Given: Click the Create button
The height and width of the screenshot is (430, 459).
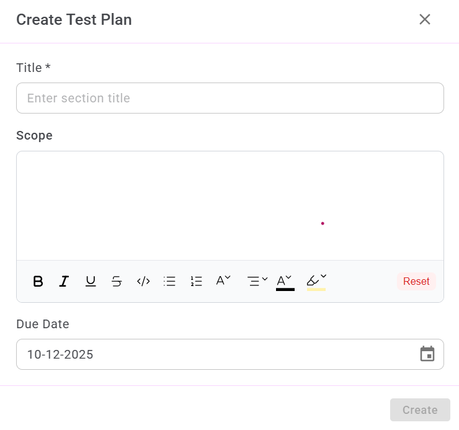Looking at the screenshot, I should pyautogui.click(x=420, y=410).
